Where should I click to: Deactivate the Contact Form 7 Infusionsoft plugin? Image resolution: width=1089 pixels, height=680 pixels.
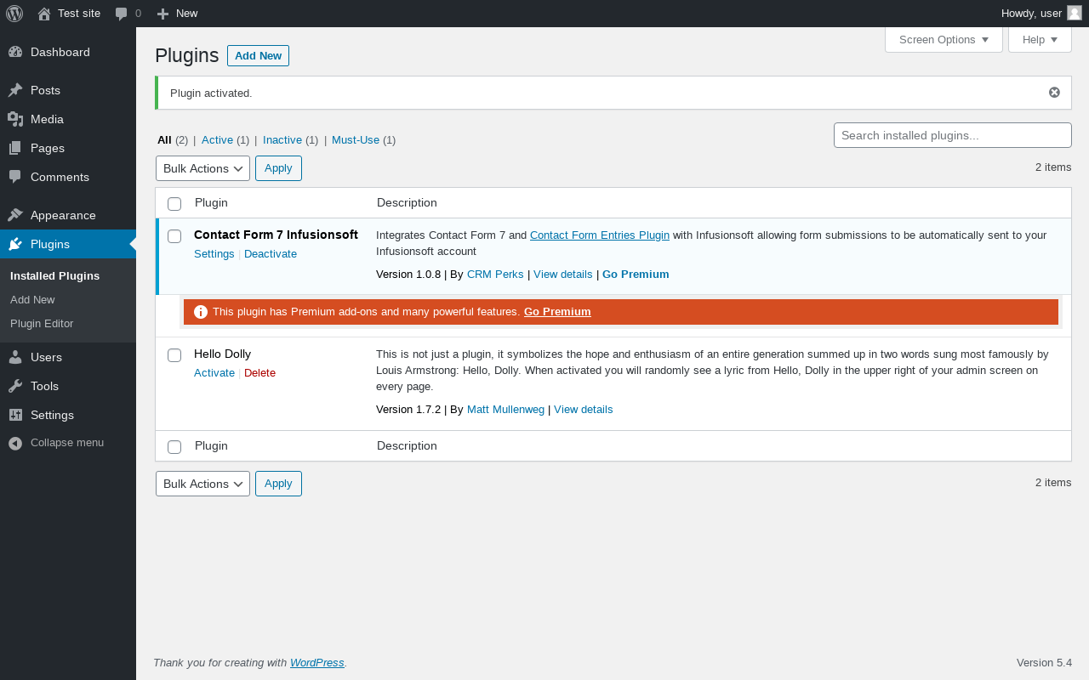pyautogui.click(x=271, y=254)
